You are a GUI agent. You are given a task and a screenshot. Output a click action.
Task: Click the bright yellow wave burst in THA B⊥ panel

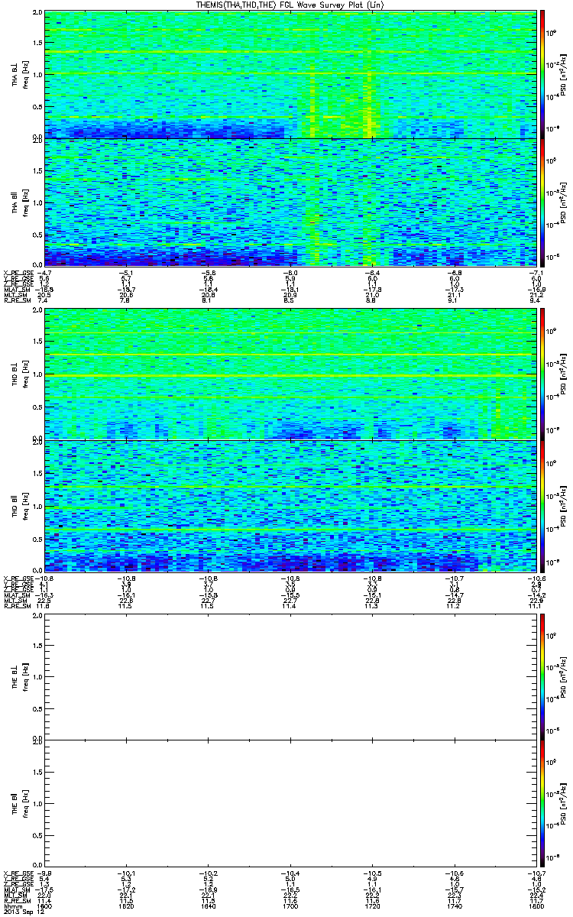(370, 96)
